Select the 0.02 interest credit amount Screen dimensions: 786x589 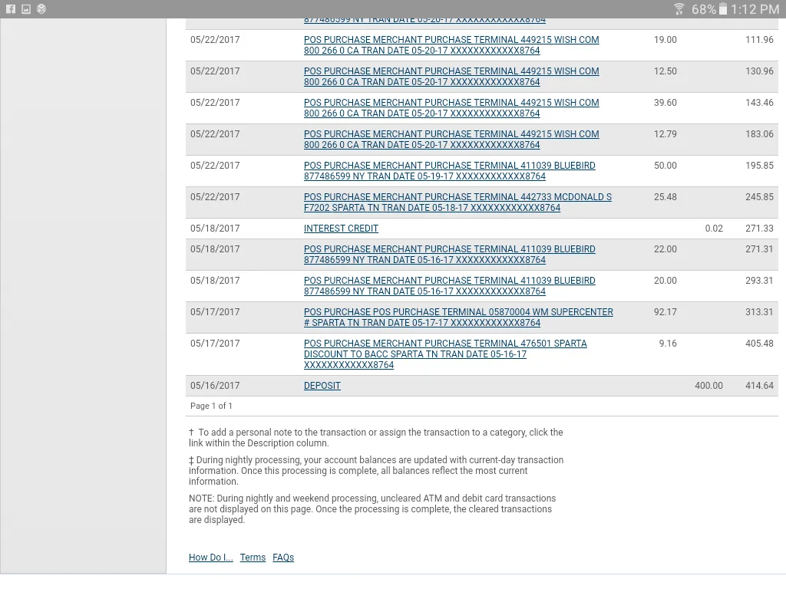point(714,229)
